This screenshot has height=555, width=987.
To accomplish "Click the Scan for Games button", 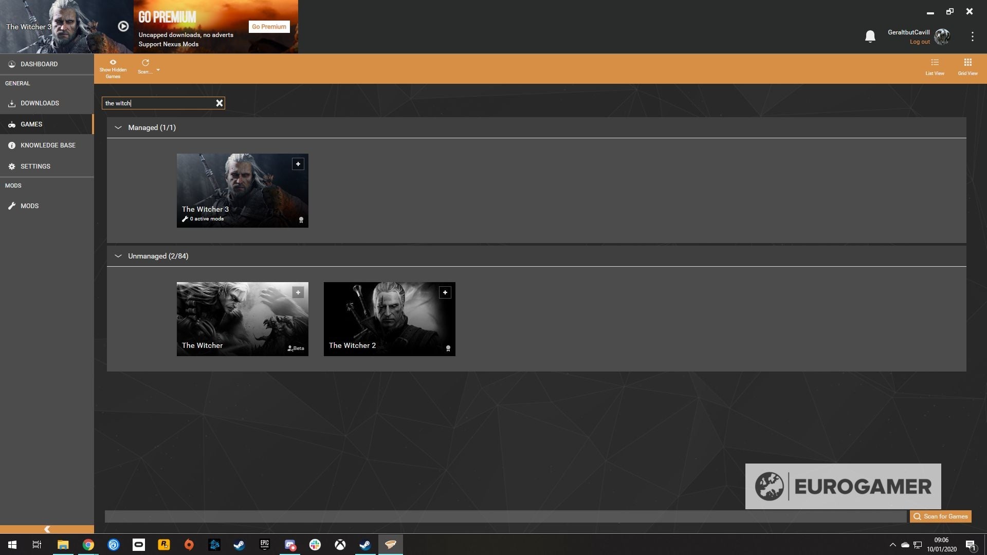I will [940, 516].
